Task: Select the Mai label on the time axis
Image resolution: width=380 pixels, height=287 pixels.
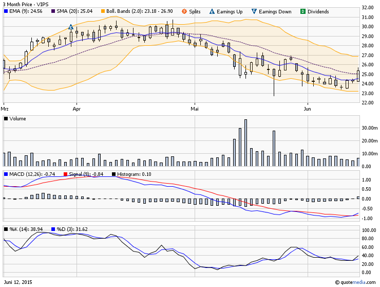Action: pos(195,109)
